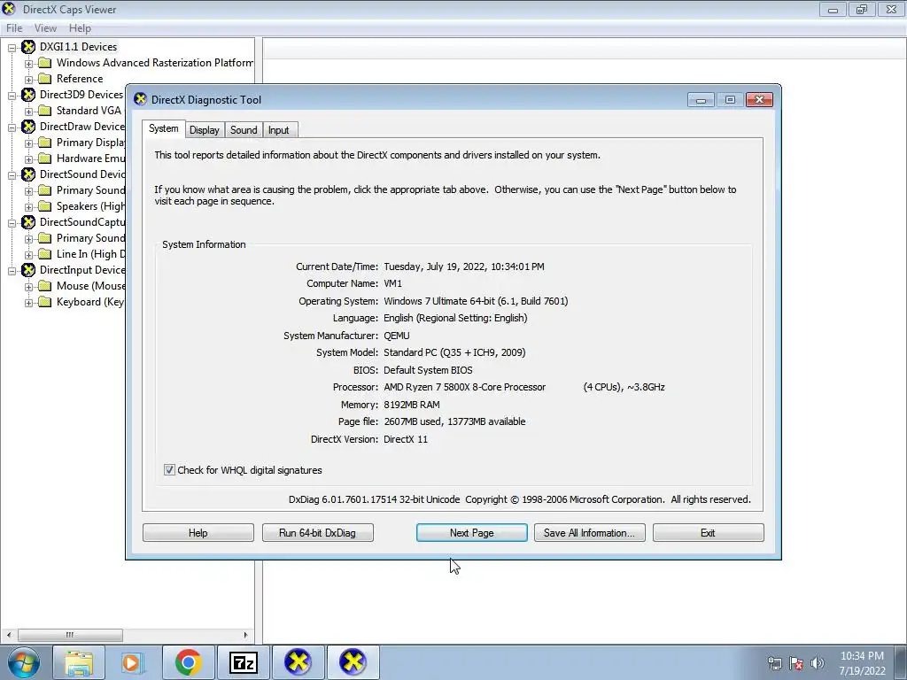Click the dialog Help button
Viewport: 907px width, 680px height.
pos(198,532)
